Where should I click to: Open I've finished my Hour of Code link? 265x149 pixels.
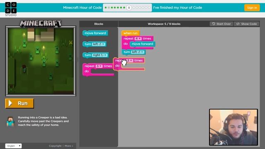coord(178,7)
